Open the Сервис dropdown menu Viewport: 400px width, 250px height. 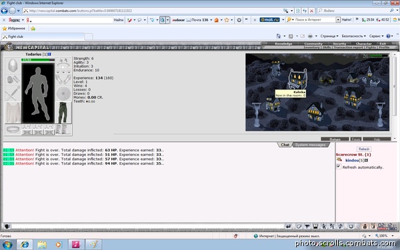[x=376, y=36]
